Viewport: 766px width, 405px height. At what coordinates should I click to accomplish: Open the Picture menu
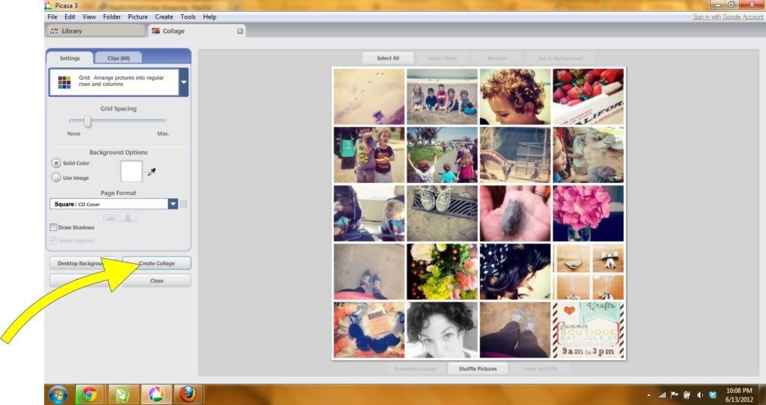coord(138,16)
